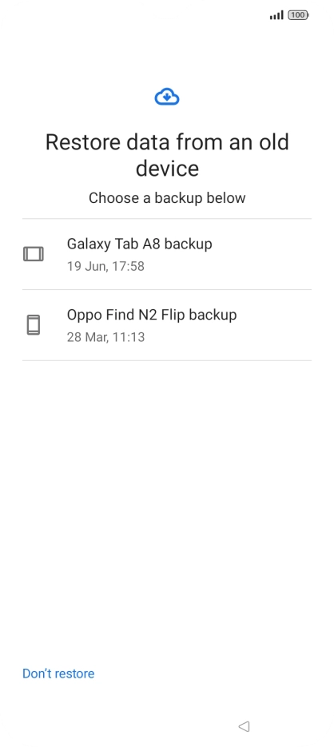Pick the backup made on 19 June
334x747 pixels.
[167, 254]
